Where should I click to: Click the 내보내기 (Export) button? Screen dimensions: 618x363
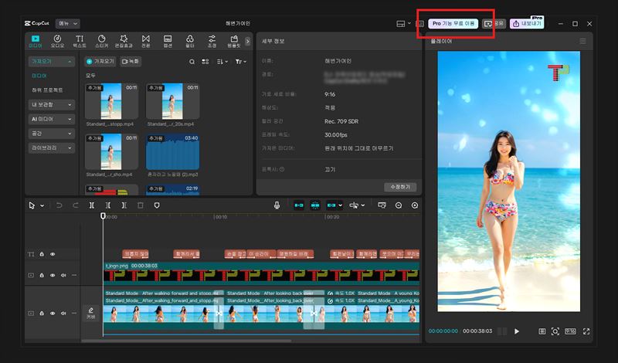click(527, 24)
